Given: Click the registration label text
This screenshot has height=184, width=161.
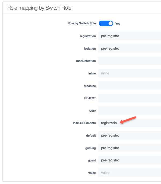Looking at the screenshot, I should pos(88,36).
